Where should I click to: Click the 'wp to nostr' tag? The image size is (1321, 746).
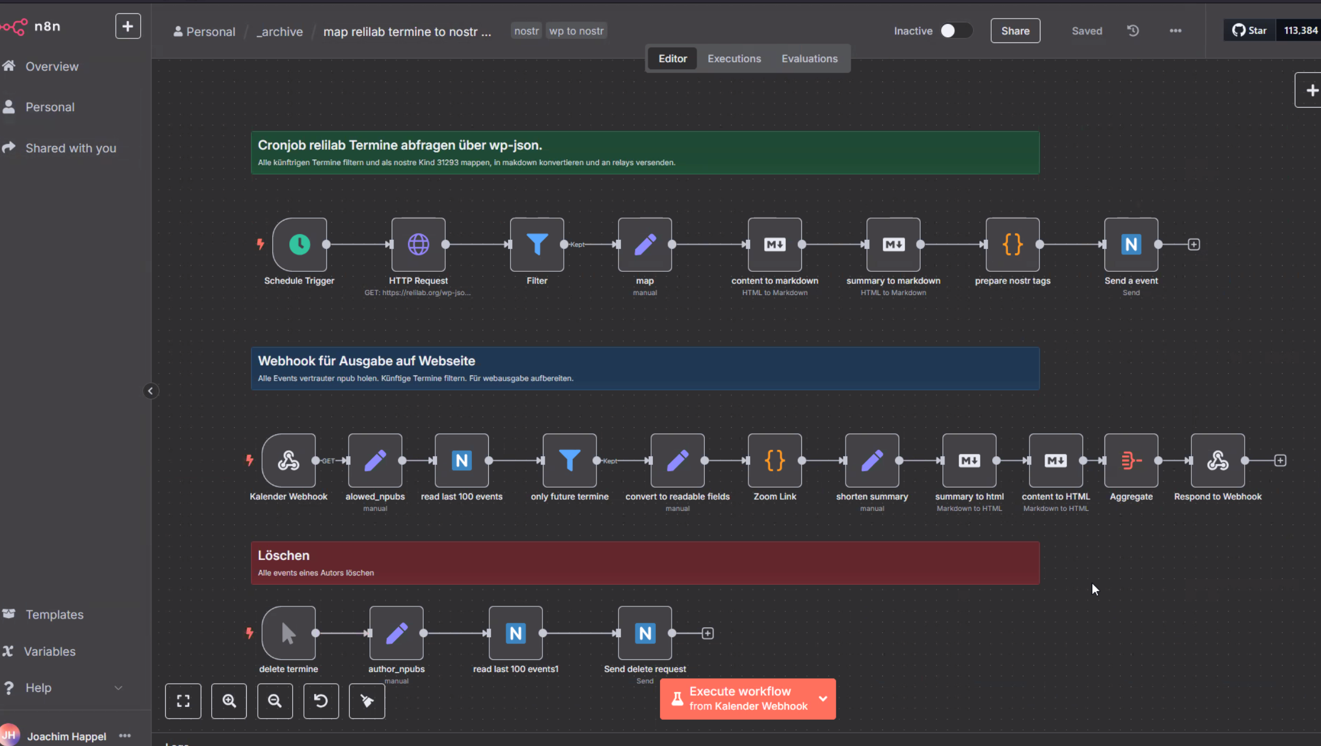pos(576,31)
